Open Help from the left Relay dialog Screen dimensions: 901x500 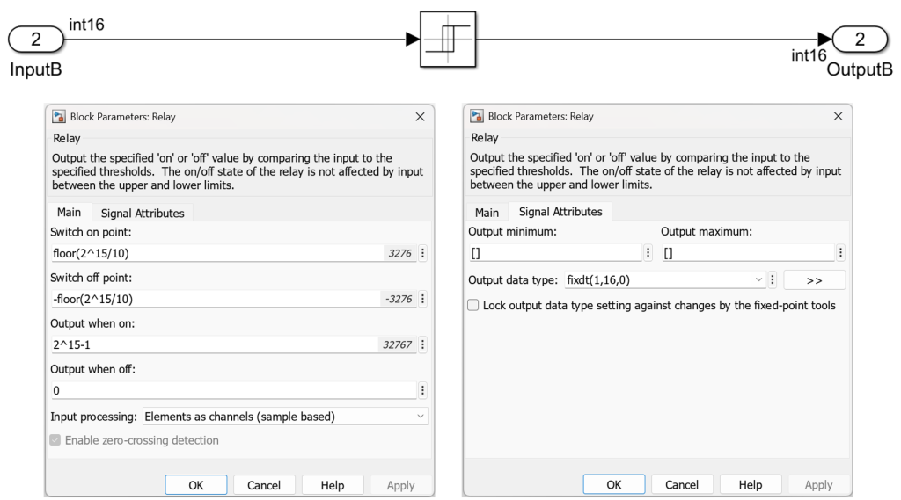pyautogui.click(x=332, y=485)
